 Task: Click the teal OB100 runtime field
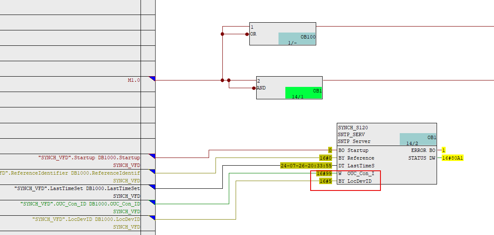[297, 39]
